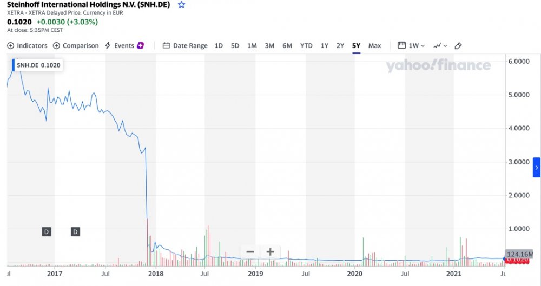Open Events lightning bolt menu
Screen dimensions: 541x286
coord(108,45)
